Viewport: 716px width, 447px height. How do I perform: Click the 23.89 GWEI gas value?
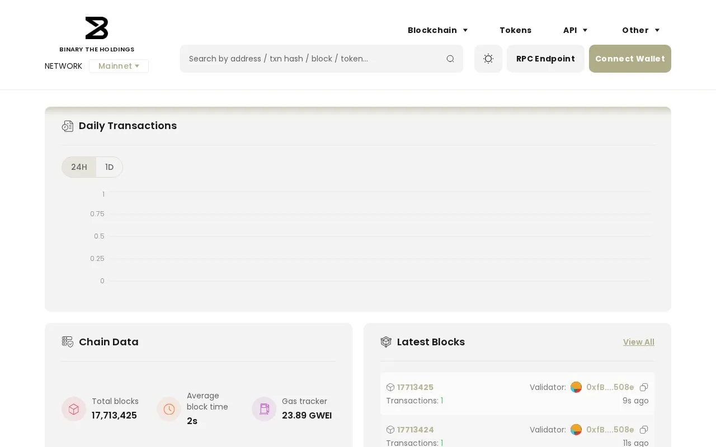tap(307, 415)
